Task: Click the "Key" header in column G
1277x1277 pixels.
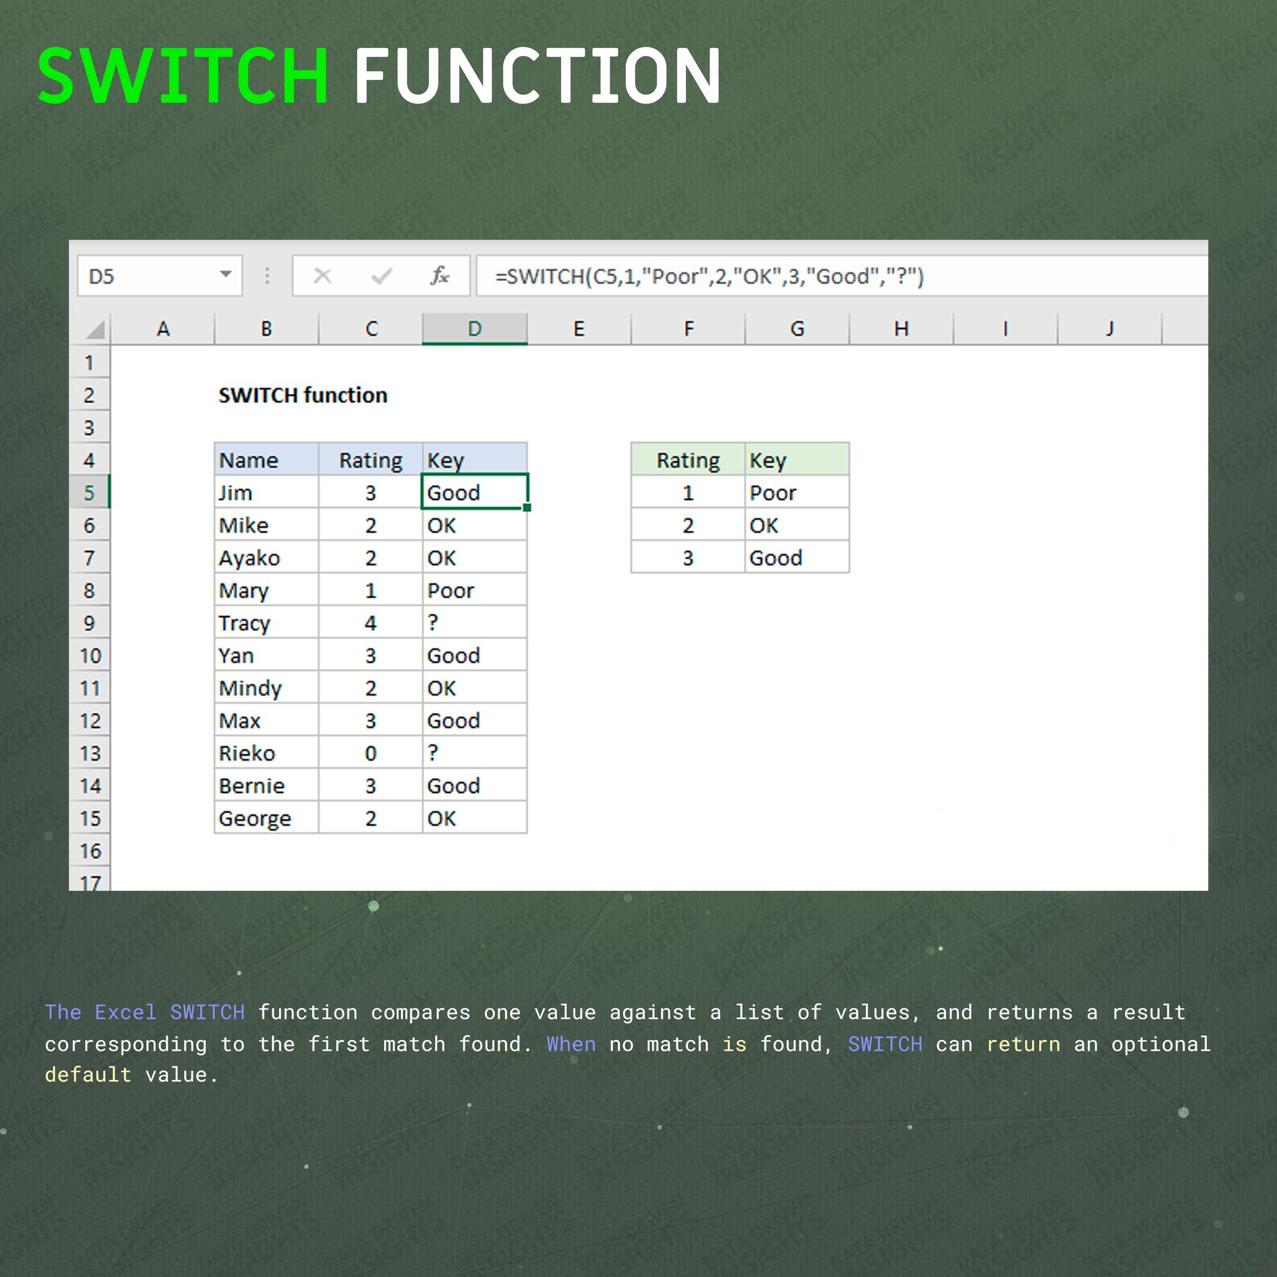Action: [x=797, y=460]
